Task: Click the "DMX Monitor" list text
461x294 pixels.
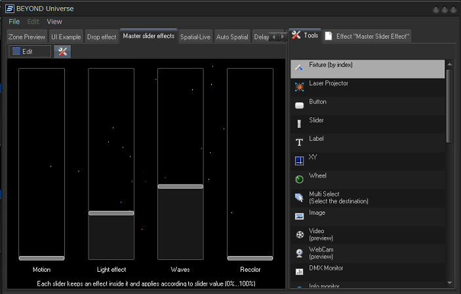Action: click(326, 268)
